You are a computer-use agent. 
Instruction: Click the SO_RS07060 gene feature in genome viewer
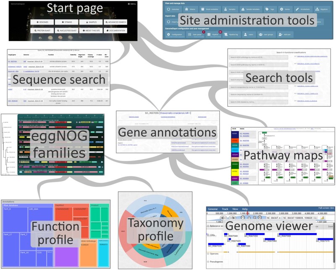coord(270,239)
